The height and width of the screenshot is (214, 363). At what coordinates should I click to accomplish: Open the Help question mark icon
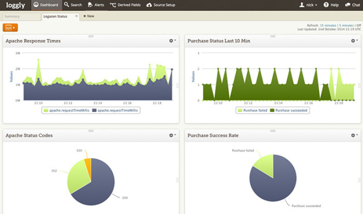coord(326,5)
